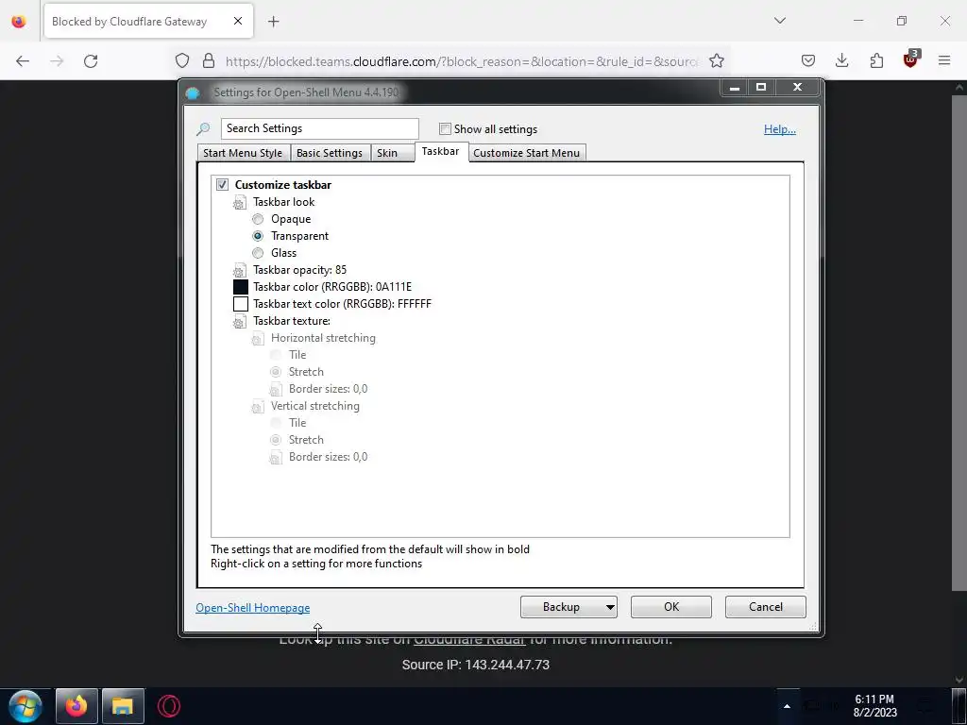The width and height of the screenshot is (967, 725).
Task: Open the Firefox extensions puzzle icon
Action: point(876,61)
